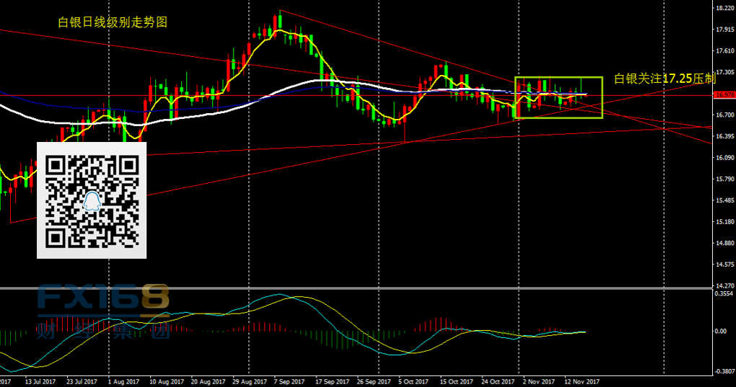This screenshot has width=736, height=387.
Task: Click the FX168 watermark logo
Action: coord(103,299)
